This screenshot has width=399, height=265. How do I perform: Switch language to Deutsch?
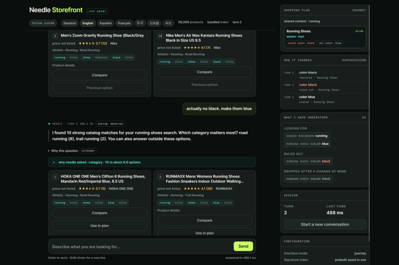(70, 23)
